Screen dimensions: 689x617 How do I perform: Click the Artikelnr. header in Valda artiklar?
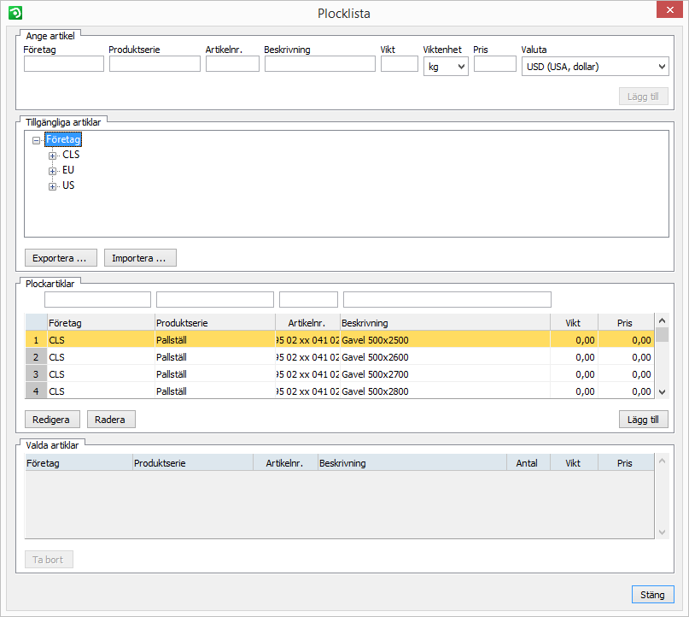tap(286, 463)
